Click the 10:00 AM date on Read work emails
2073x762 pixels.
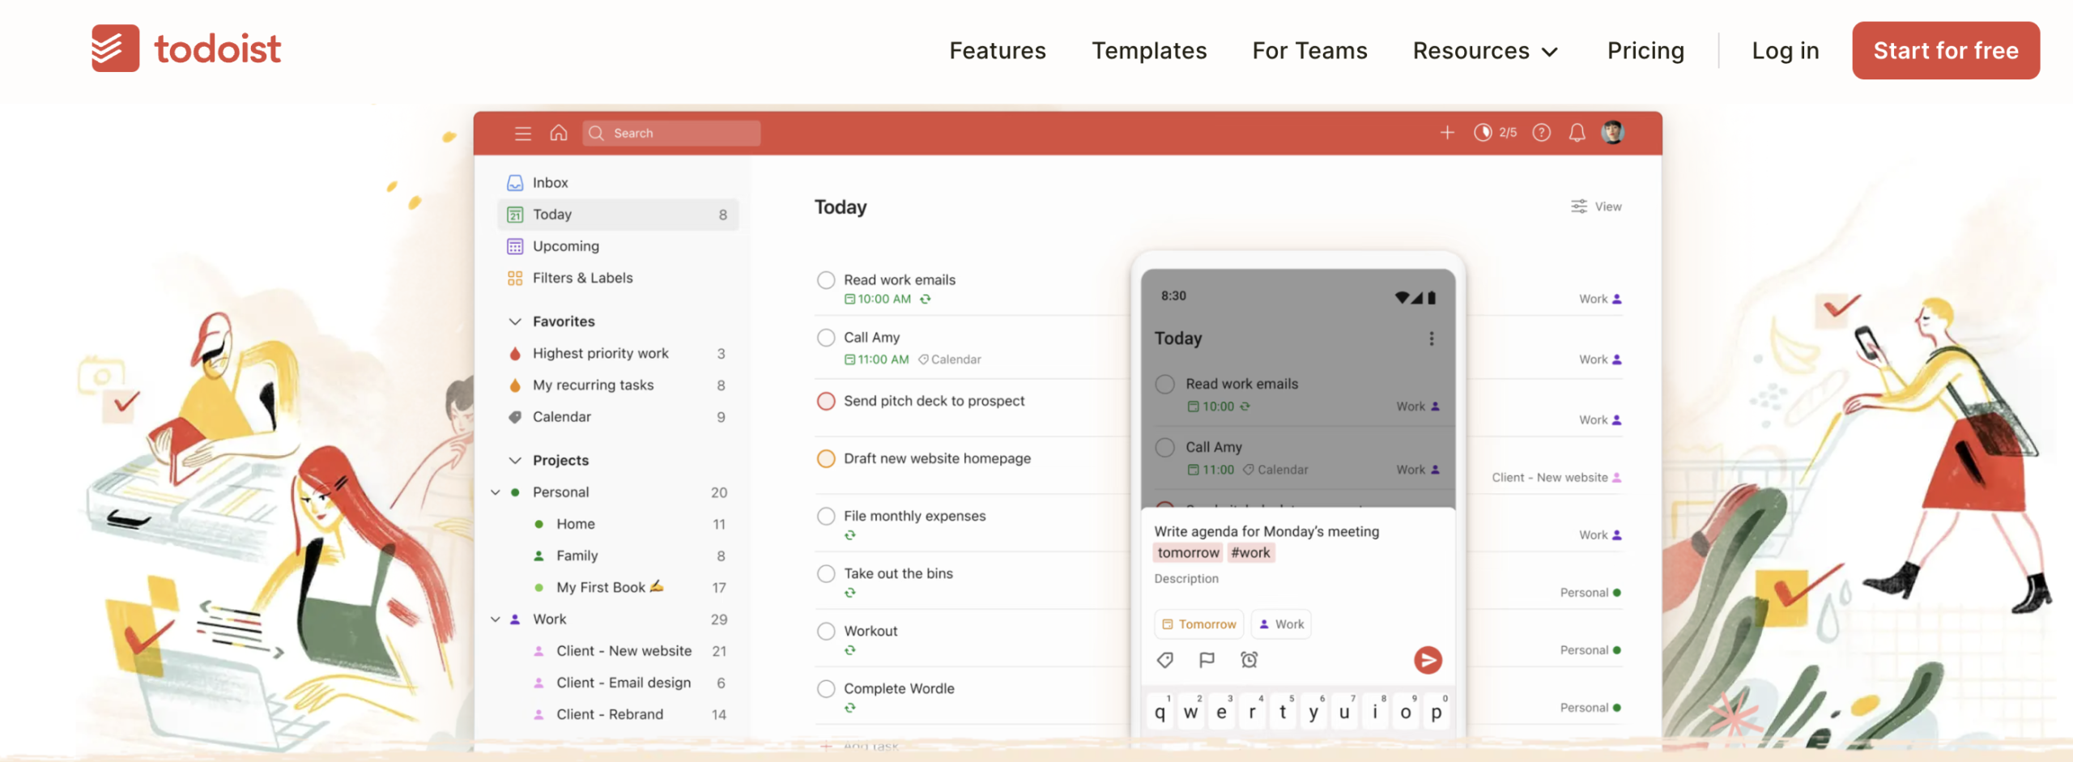[x=878, y=300]
